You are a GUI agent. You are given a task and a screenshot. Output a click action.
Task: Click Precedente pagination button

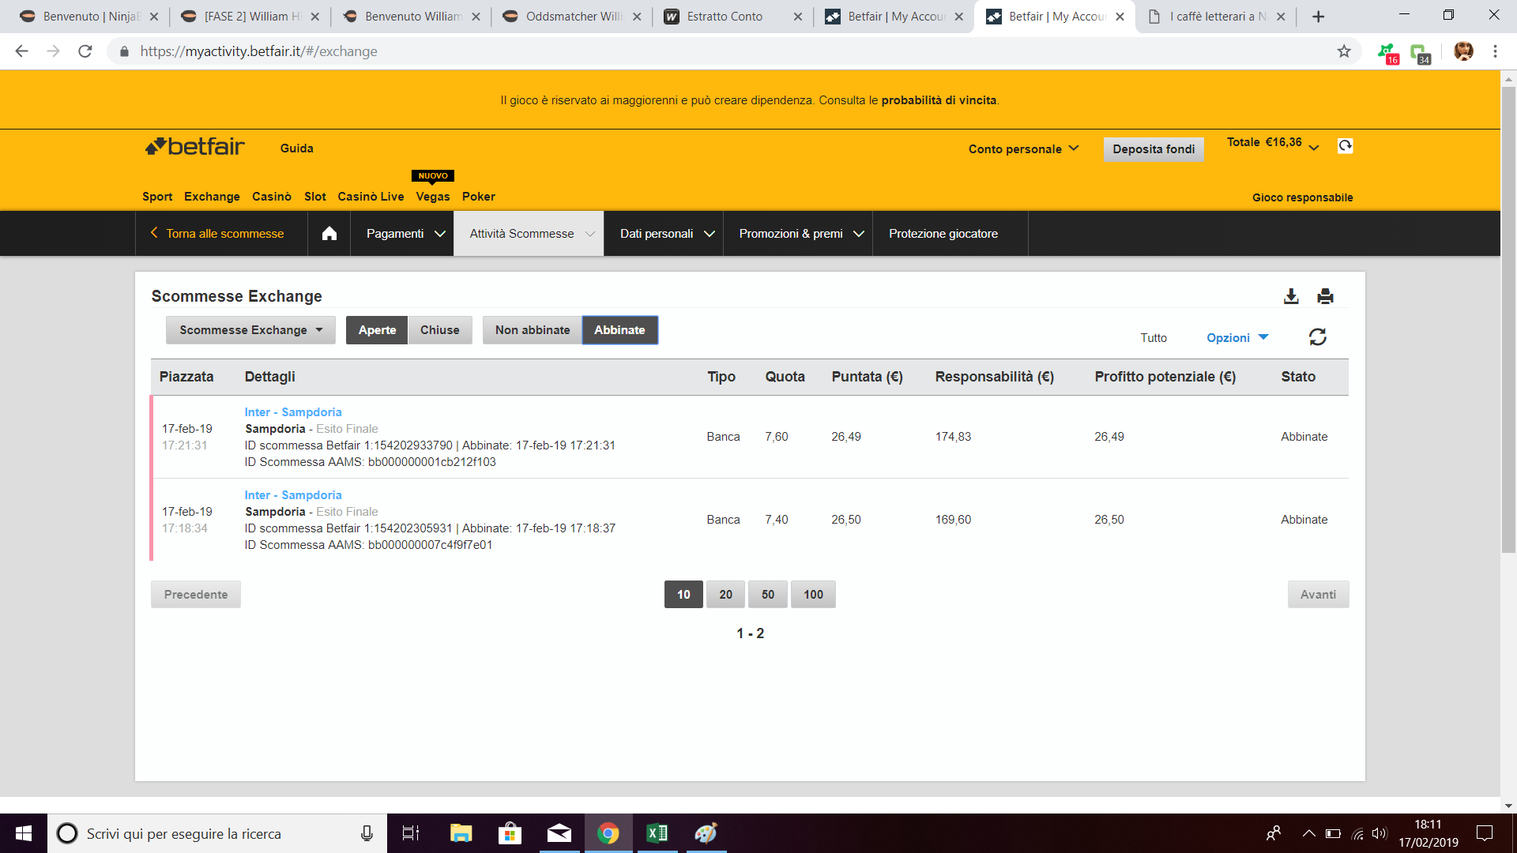196,595
